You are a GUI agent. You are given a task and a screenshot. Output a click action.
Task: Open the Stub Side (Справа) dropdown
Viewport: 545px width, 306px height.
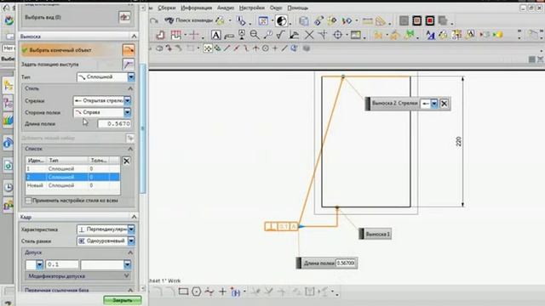pyautogui.click(x=127, y=112)
